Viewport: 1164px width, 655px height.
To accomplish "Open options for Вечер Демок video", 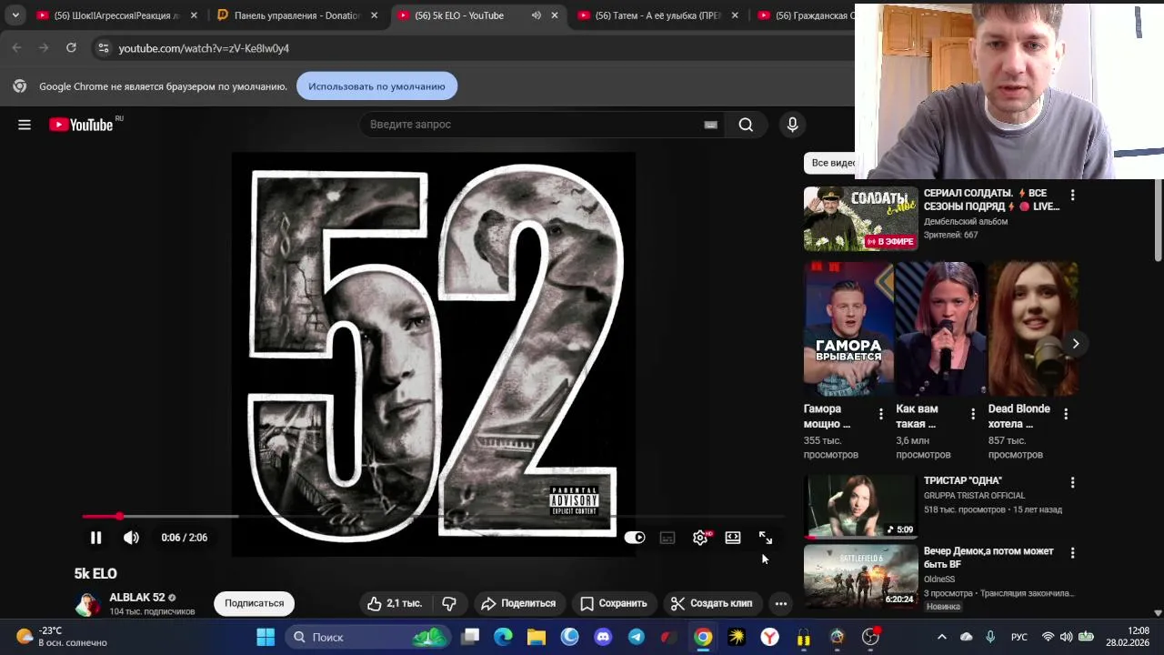I will tap(1072, 552).
